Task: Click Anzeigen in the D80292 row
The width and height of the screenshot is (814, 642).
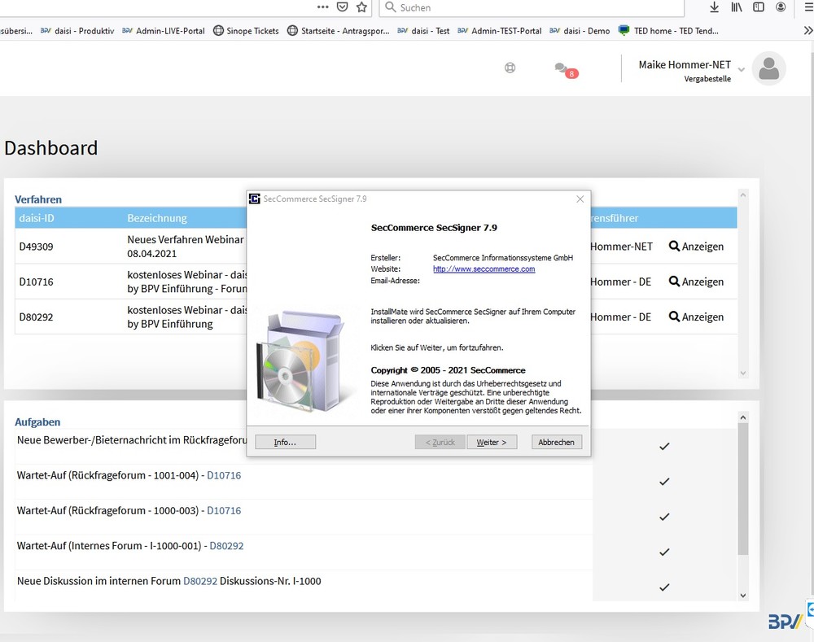Action: tap(696, 317)
